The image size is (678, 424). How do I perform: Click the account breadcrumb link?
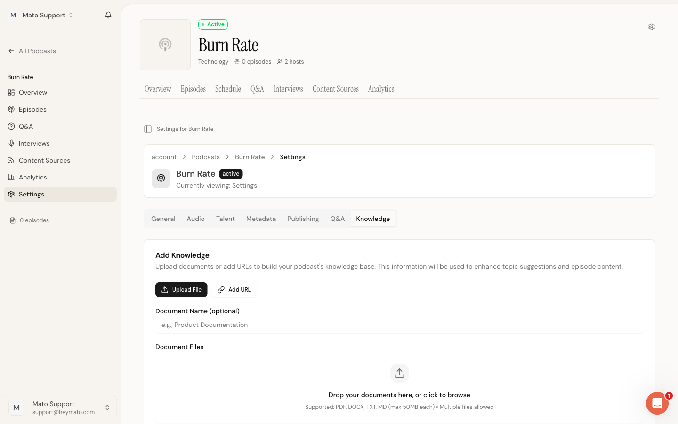coord(164,157)
